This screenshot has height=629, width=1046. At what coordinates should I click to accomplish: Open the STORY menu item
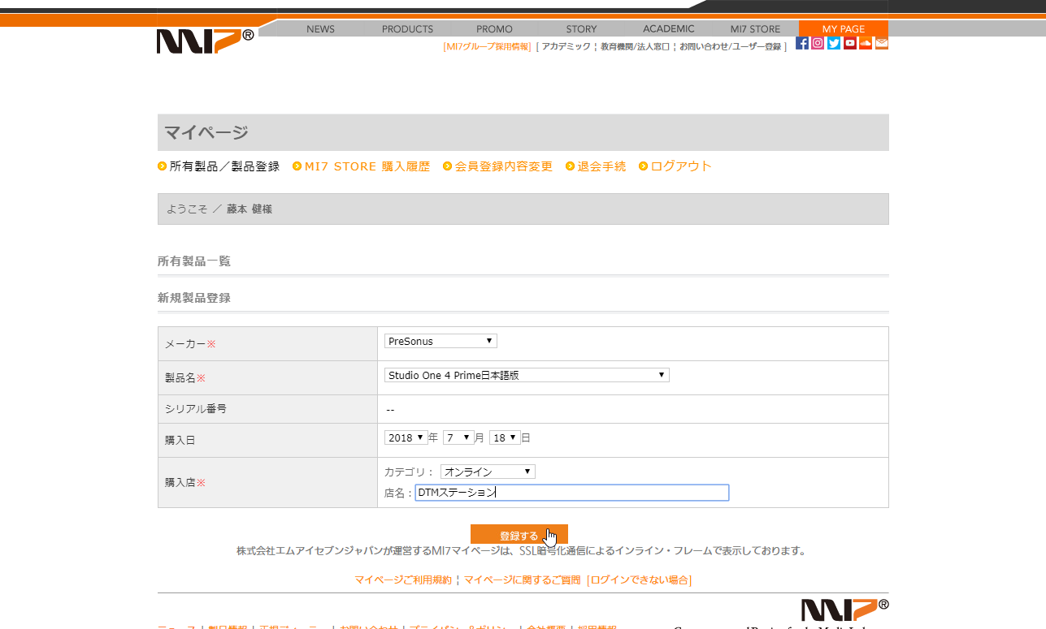point(581,28)
